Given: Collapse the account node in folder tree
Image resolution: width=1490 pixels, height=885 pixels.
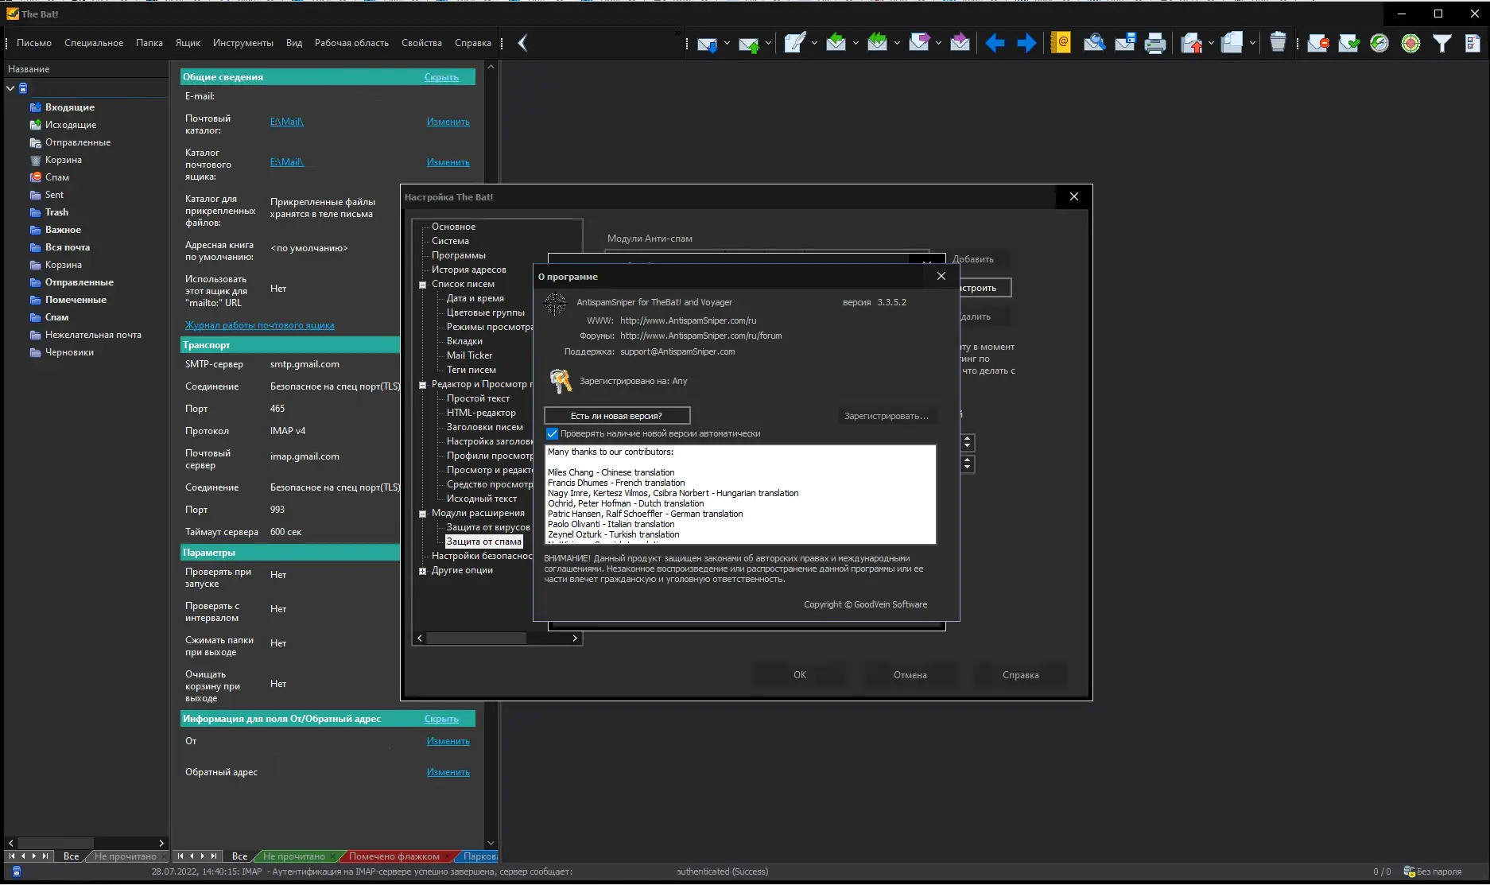Looking at the screenshot, I should coord(10,88).
